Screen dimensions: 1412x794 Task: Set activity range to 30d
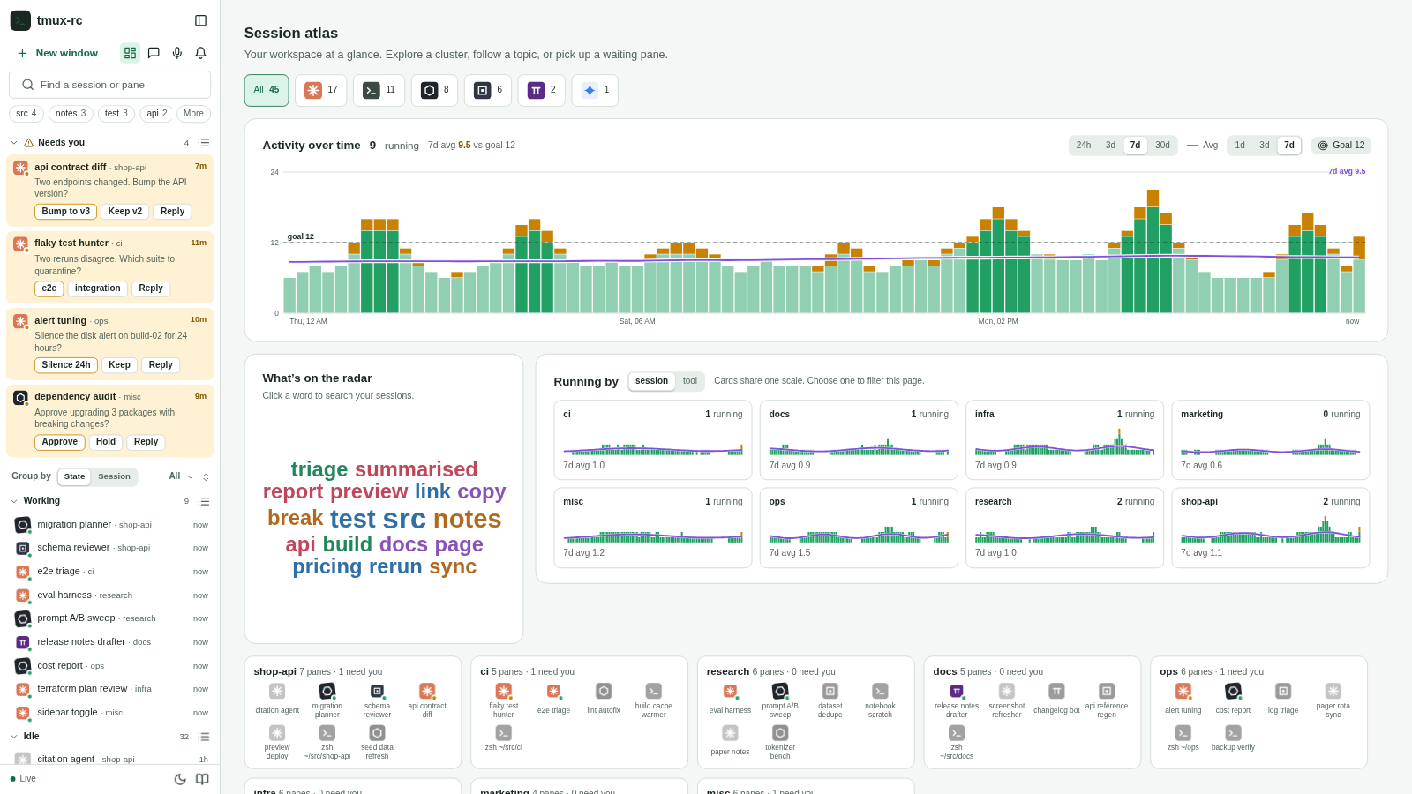[1162, 146]
